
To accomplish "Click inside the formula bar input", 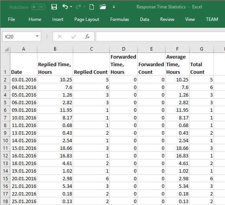I will 160,37.
